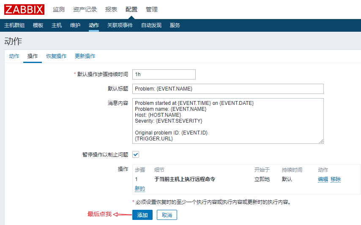Click the 编辑 link for step 1
The width and height of the screenshot is (361, 225).
point(323,179)
